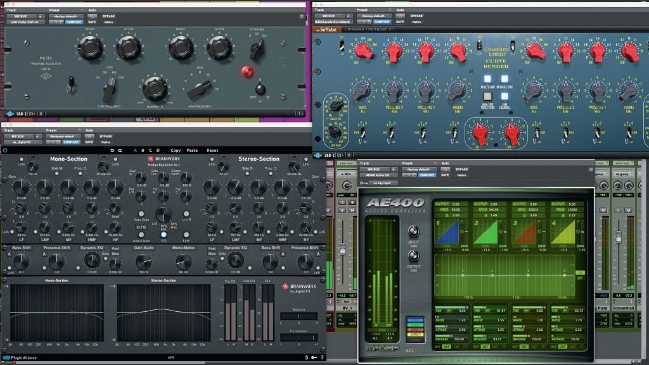The height and width of the screenshot is (365, 649).
Task: Click the Pultec High Frequency selector switch
Action: 200,90
